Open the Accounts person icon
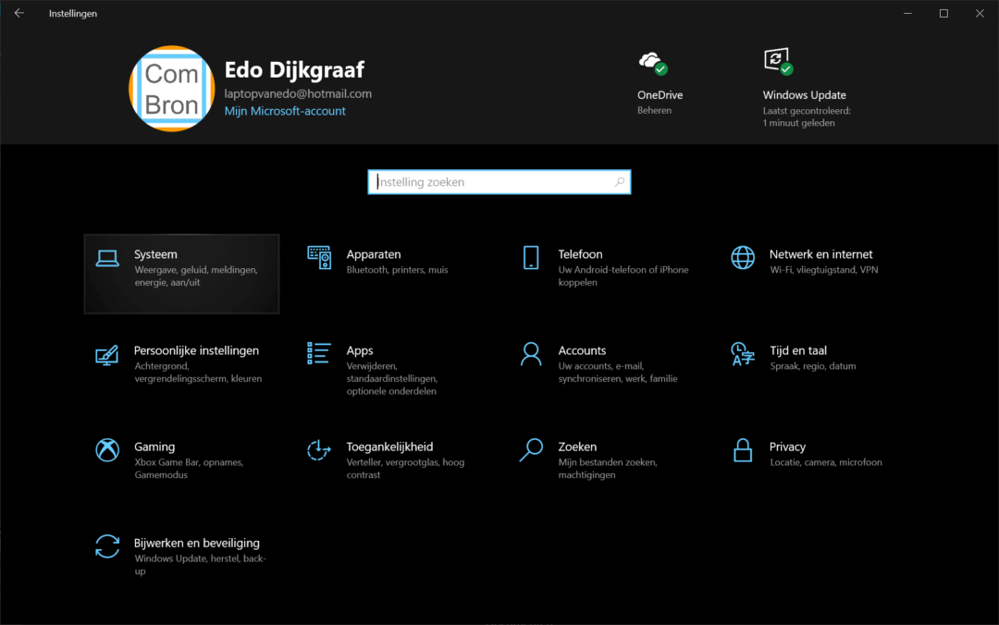 (x=531, y=354)
